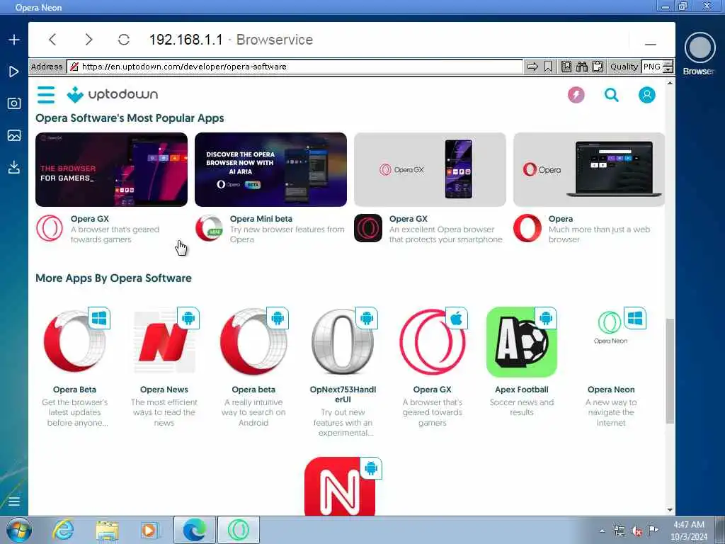This screenshot has width=725, height=544.
Task: Open the Uptodown user account icon
Action: (x=647, y=95)
